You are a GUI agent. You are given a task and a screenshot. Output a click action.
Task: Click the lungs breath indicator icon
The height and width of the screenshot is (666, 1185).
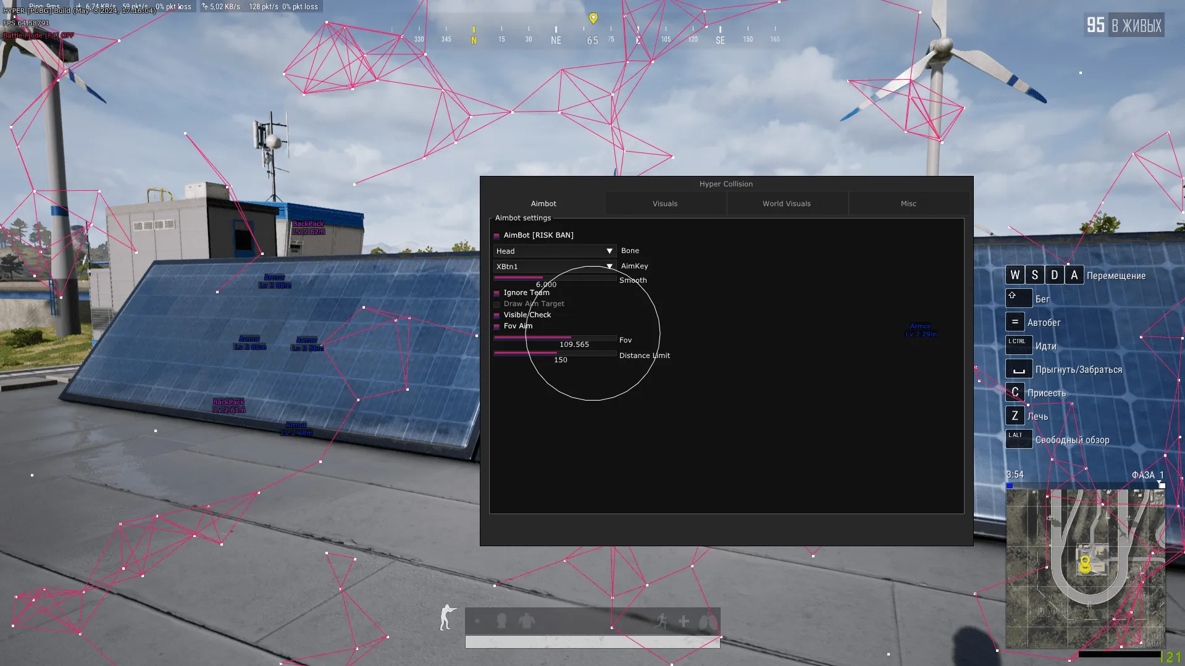[708, 621]
